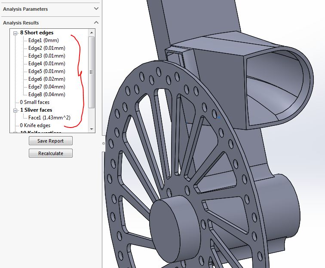This screenshot has width=325, height=268.
Task: Click the Analysis Parameters header text
Action: coord(25,9)
